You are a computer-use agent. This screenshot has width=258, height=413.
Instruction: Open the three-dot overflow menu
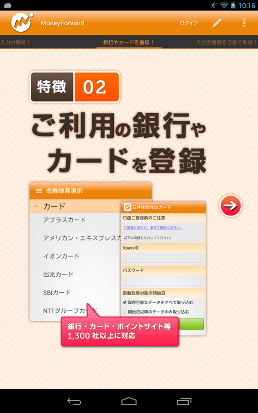point(244,23)
